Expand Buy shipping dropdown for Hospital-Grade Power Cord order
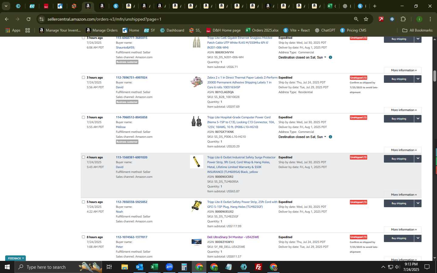The image size is (437, 273). pyautogui.click(x=418, y=119)
